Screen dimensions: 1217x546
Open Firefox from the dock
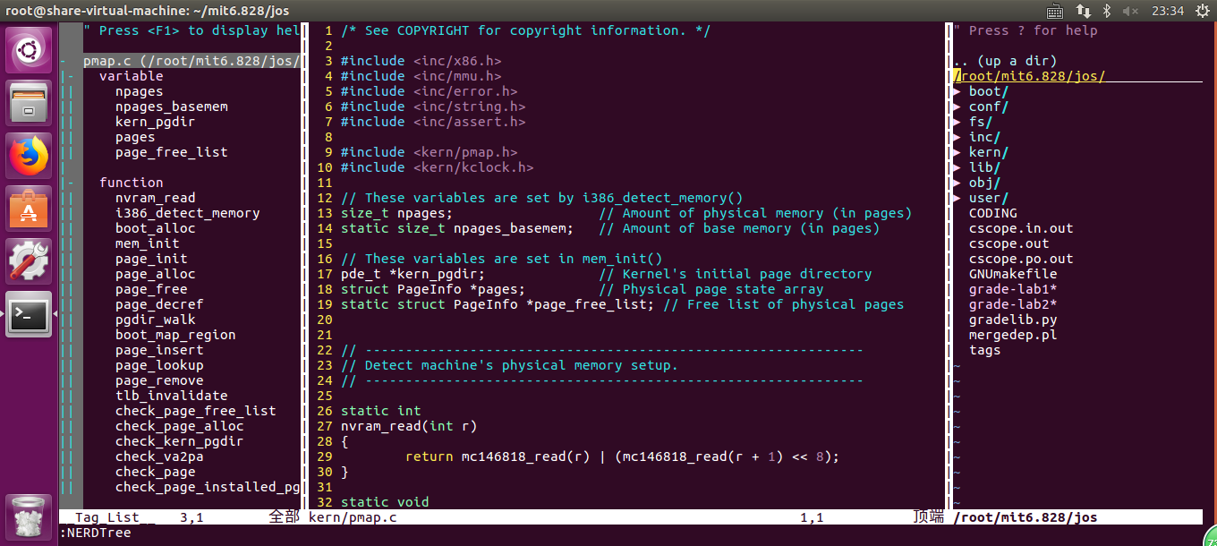pyautogui.click(x=28, y=155)
